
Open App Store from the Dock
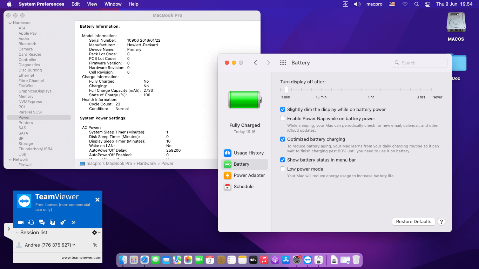coord(286,260)
